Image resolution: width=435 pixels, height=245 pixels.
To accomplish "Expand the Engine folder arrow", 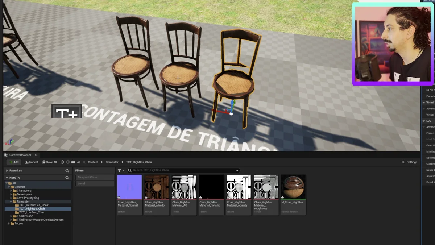I will 9,223.
